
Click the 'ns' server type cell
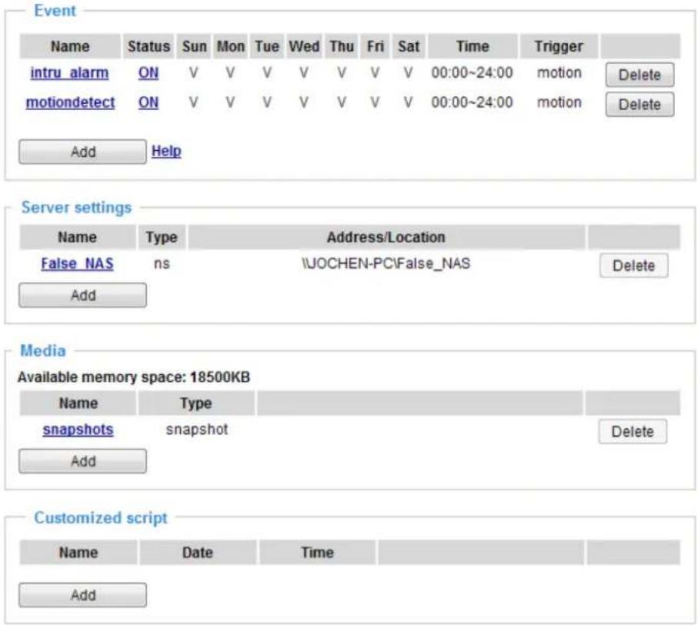(162, 263)
